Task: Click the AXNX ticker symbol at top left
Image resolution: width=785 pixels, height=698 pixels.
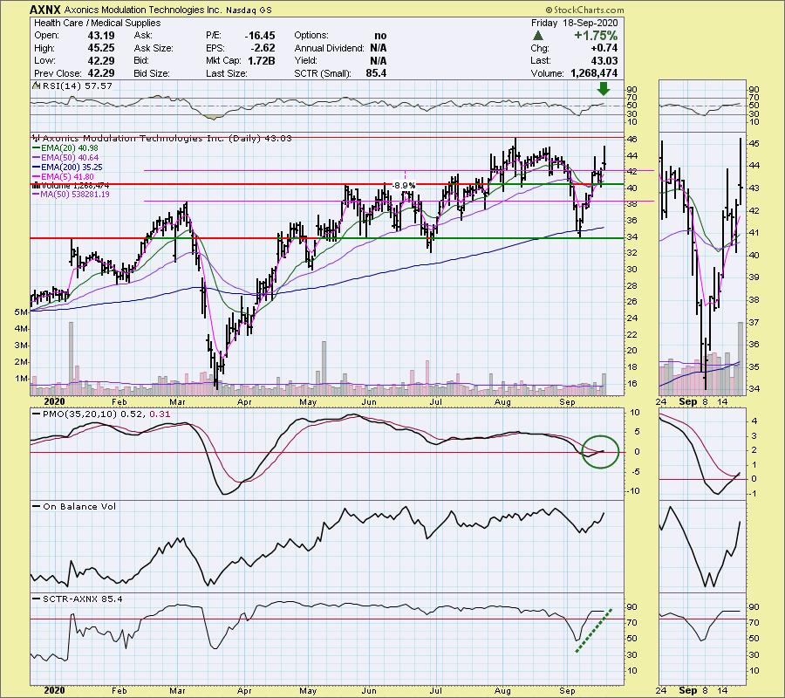Action: coord(44,10)
